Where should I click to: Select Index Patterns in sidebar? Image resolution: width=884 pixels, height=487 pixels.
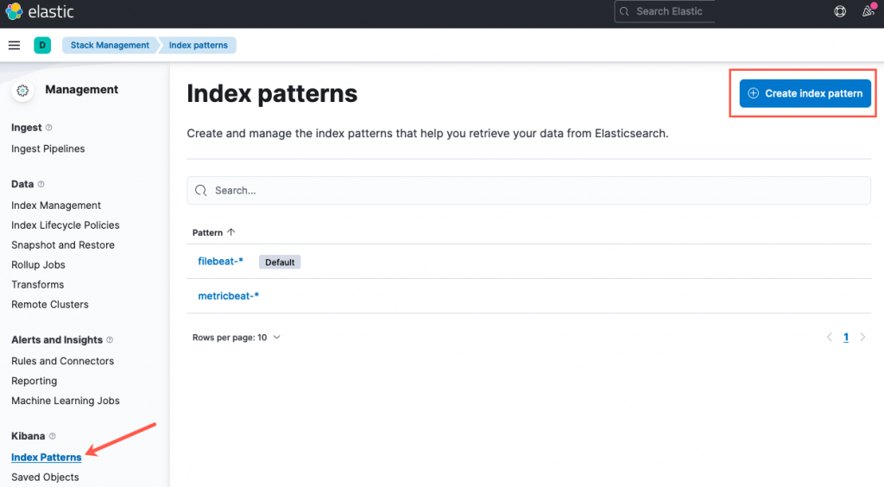coord(47,457)
